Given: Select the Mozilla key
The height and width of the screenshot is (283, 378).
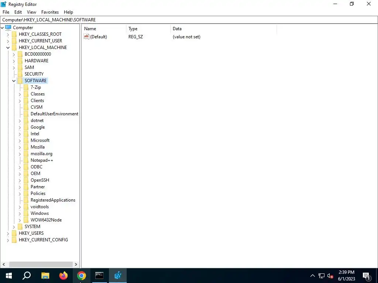Looking at the screenshot, I should coord(38,147).
